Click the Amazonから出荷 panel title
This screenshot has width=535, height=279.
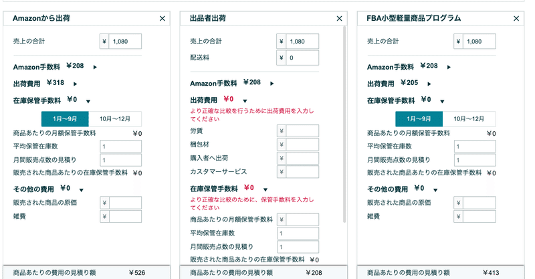point(41,18)
